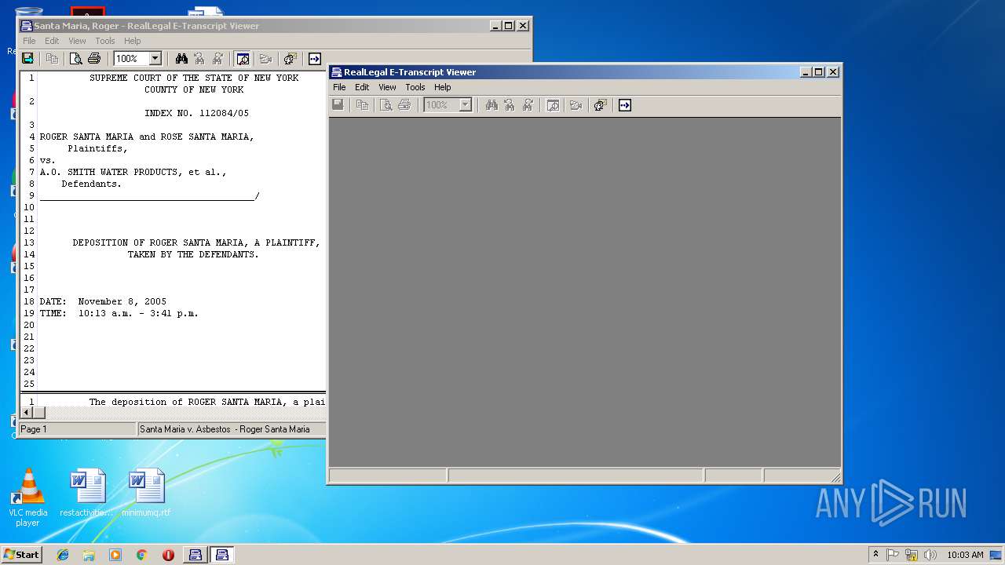1005x565 pixels.
Task: Open View menu in the front E-Transcript Viewer
Action: click(387, 87)
